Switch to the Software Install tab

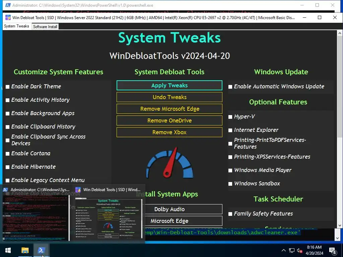coord(45,27)
